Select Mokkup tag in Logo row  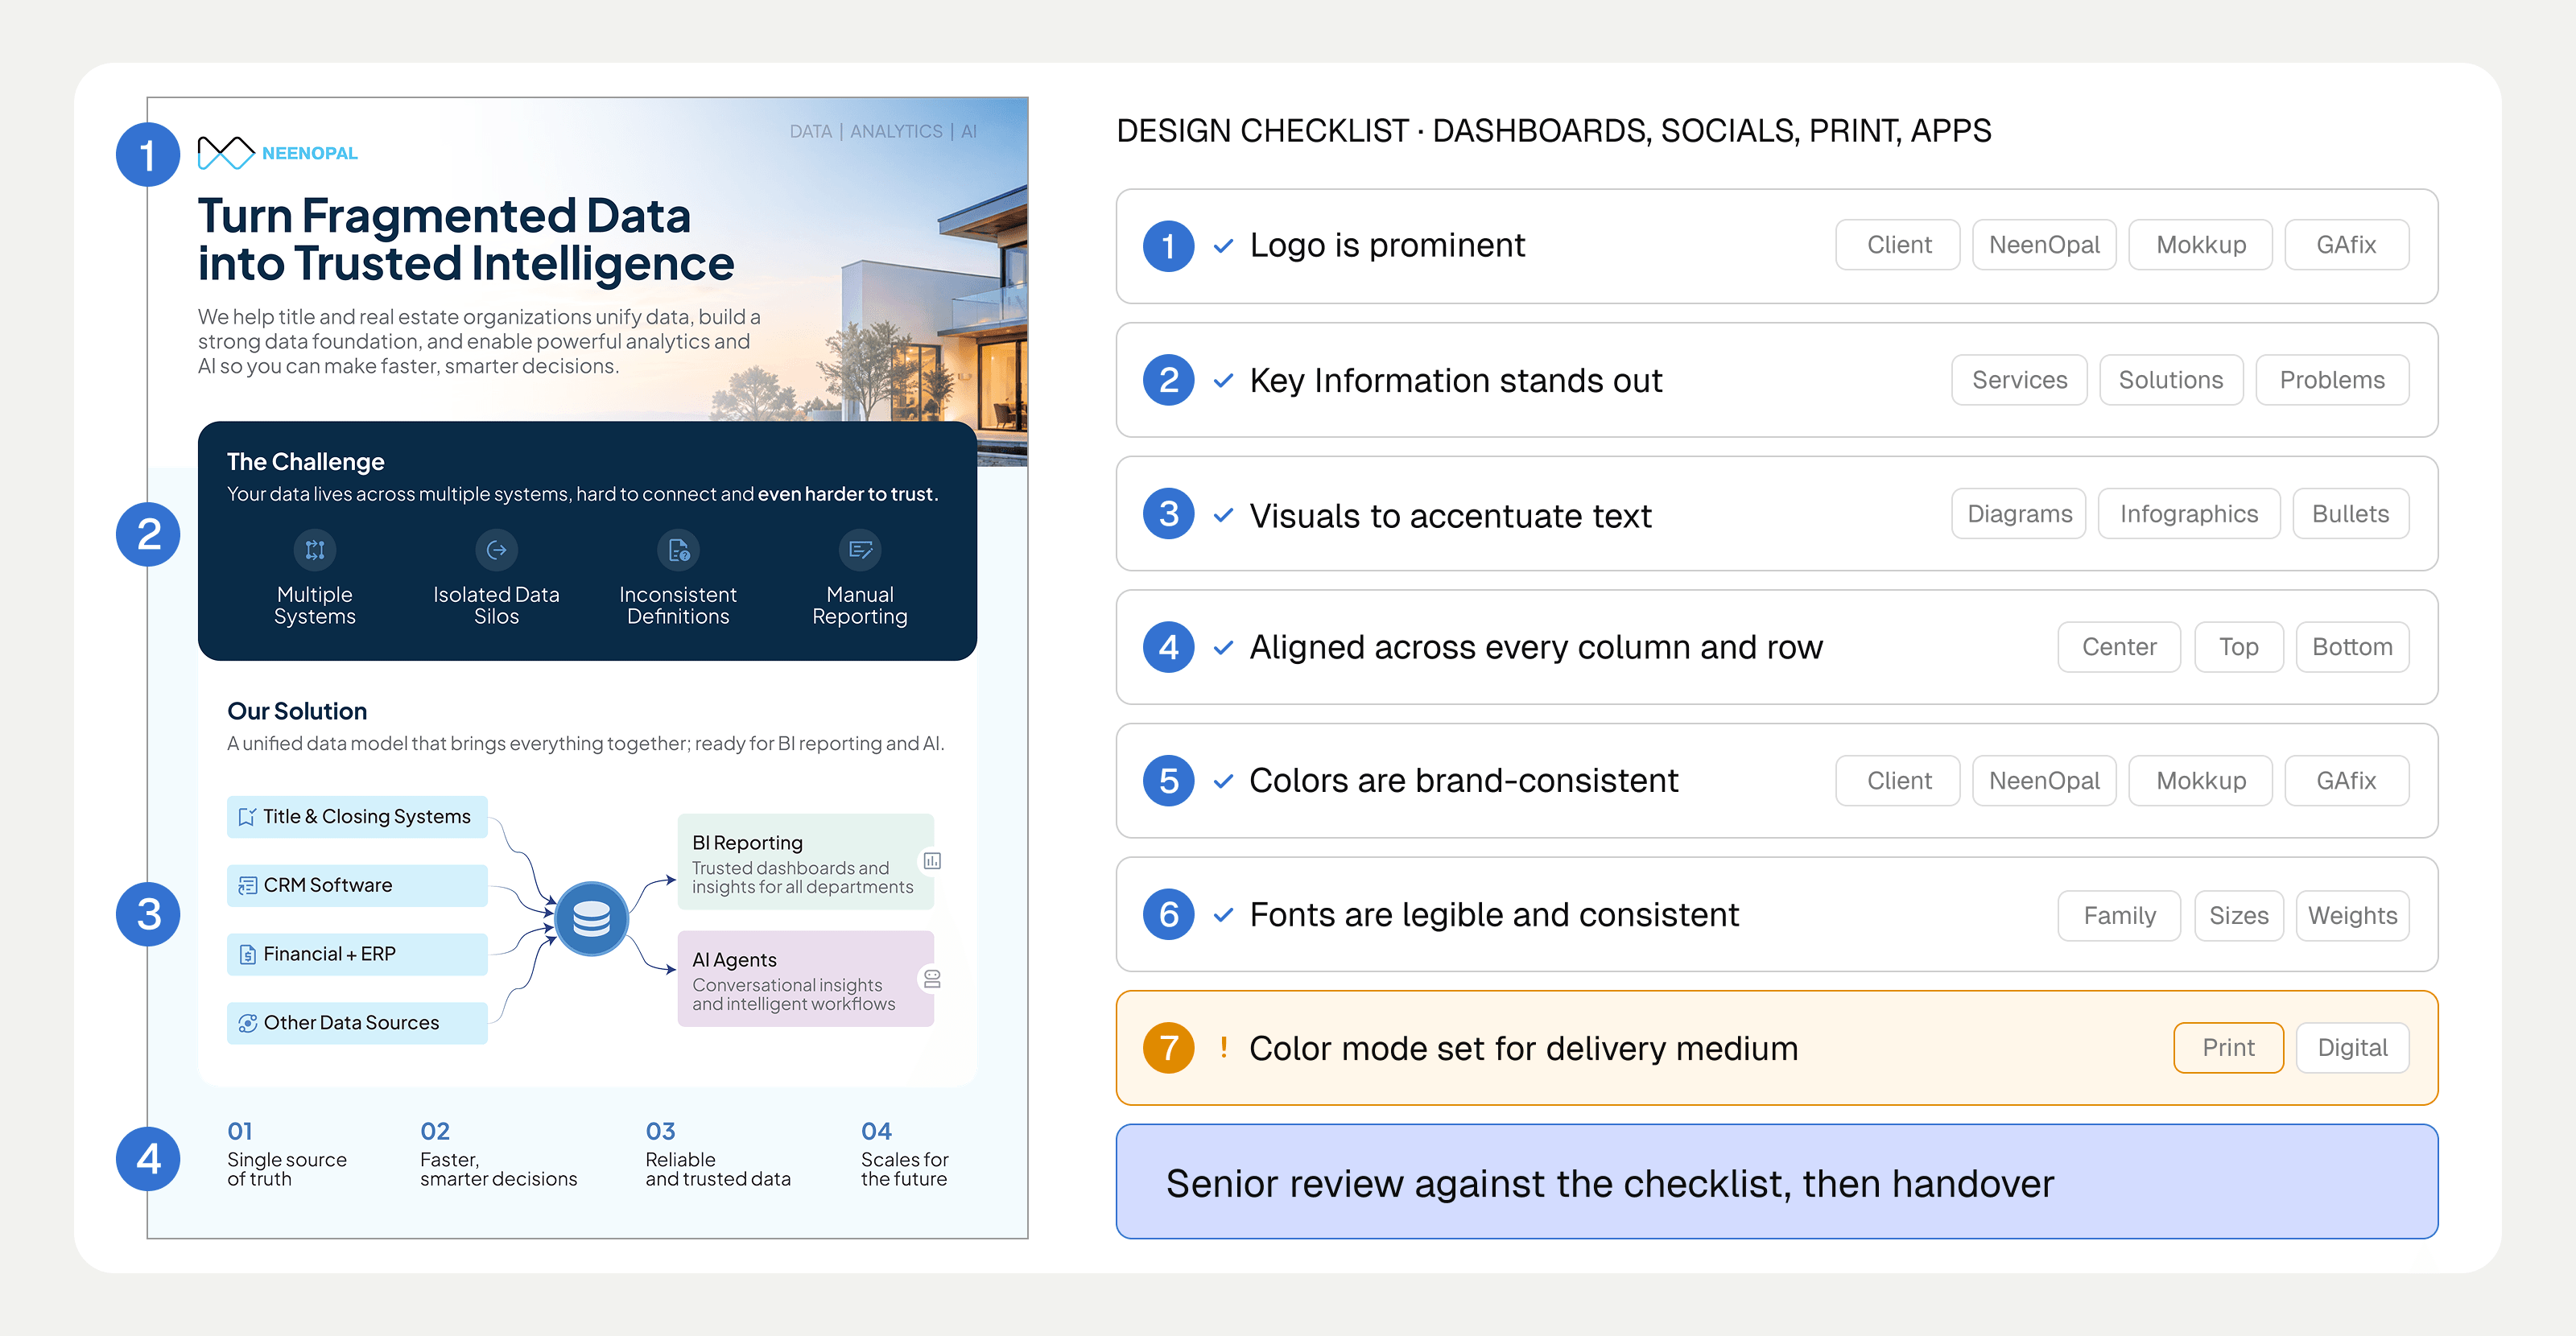[x=2200, y=245]
